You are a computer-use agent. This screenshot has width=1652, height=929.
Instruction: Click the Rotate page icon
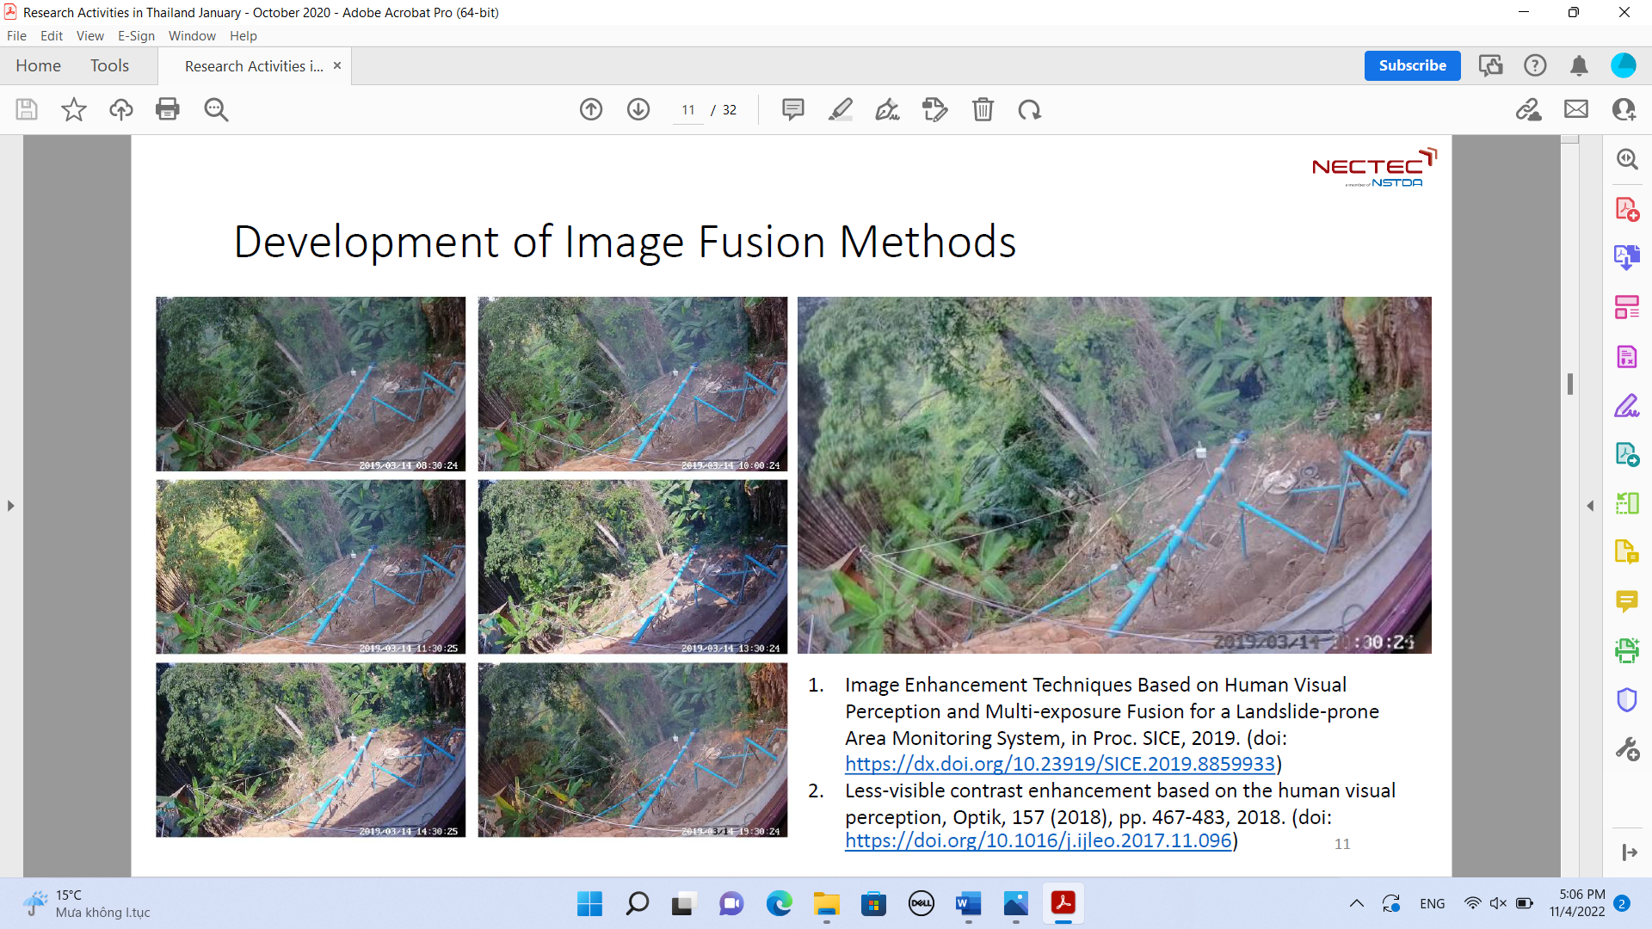point(1029,109)
